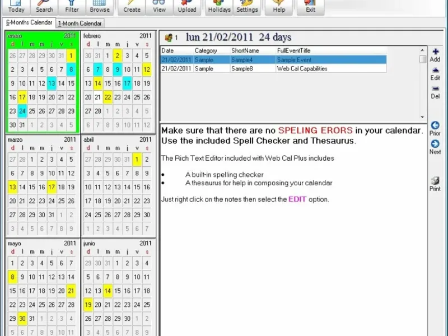Click the Edit event icon
448x336 pixels.
pos(435,74)
